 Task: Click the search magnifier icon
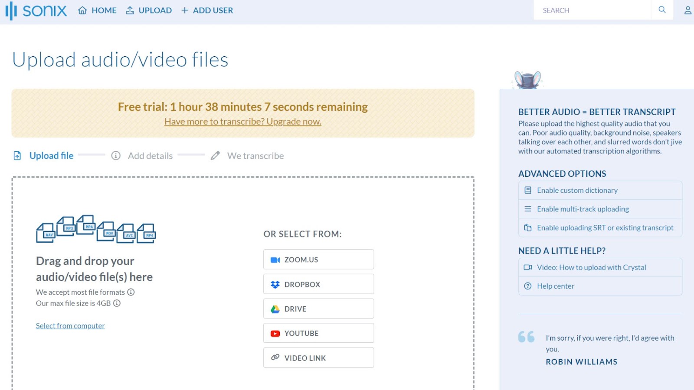click(x=662, y=10)
